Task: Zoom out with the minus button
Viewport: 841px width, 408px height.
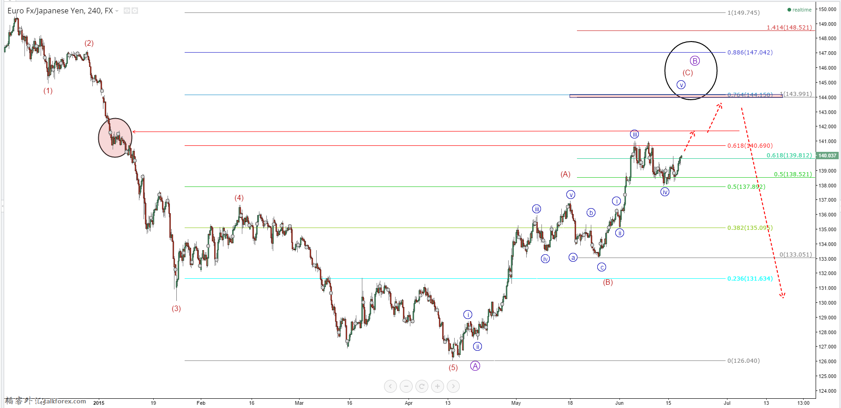Action: pos(406,386)
